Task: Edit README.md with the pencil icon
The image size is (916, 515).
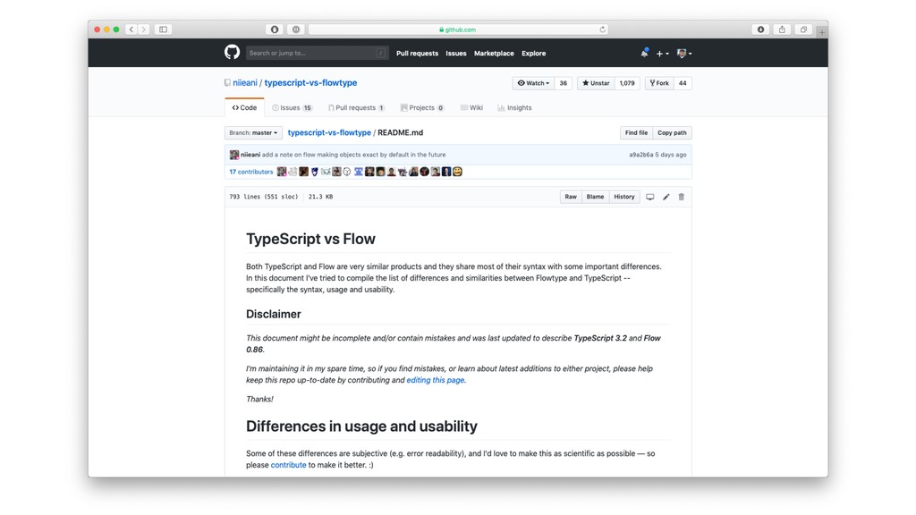Action: (666, 197)
